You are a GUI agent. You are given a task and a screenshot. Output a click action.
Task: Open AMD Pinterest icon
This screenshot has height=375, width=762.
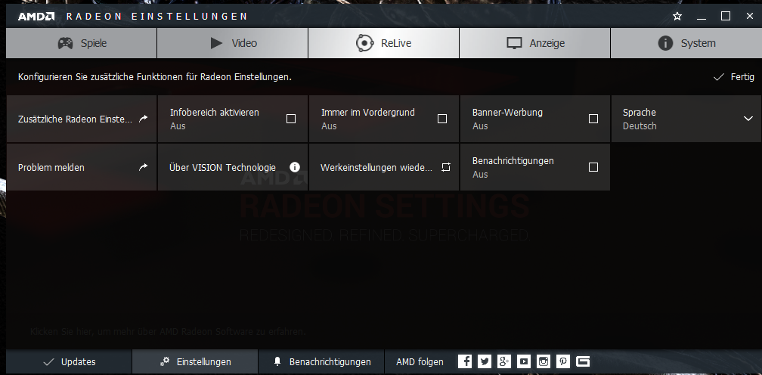563,361
